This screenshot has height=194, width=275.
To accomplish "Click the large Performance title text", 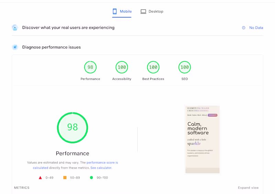I will pyautogui.click(x=73, y=153).
